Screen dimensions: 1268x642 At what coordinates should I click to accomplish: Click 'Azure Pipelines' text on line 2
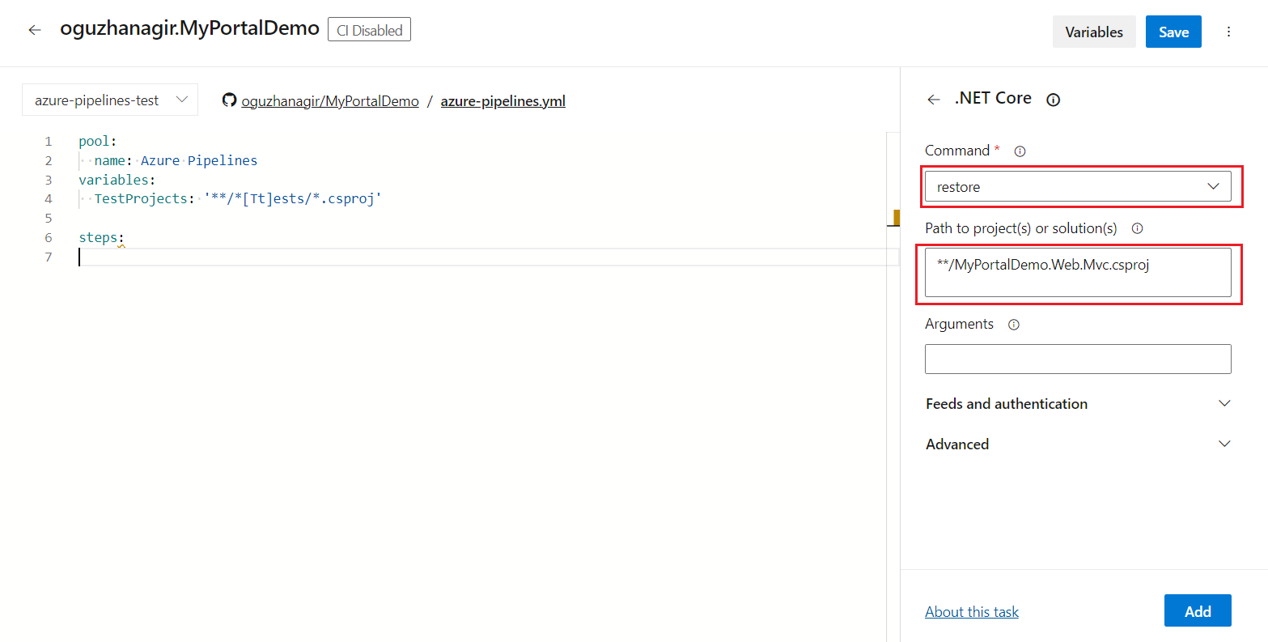(x=199, y=160)
